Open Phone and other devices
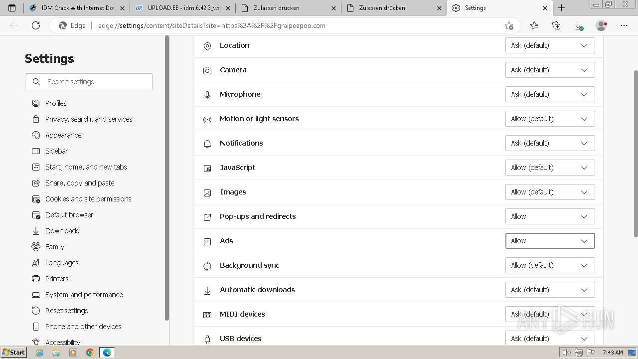Image resolution: width=638 pixels, height=359 pixels. [x=76, y=327]
